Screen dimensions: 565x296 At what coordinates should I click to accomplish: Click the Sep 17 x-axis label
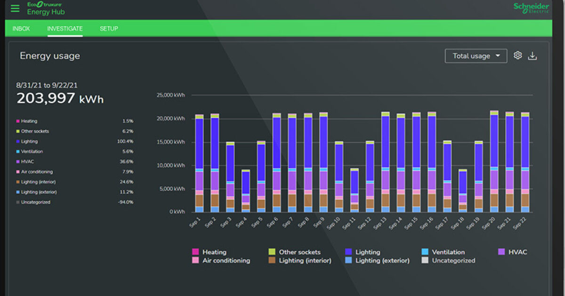(444, 224)
